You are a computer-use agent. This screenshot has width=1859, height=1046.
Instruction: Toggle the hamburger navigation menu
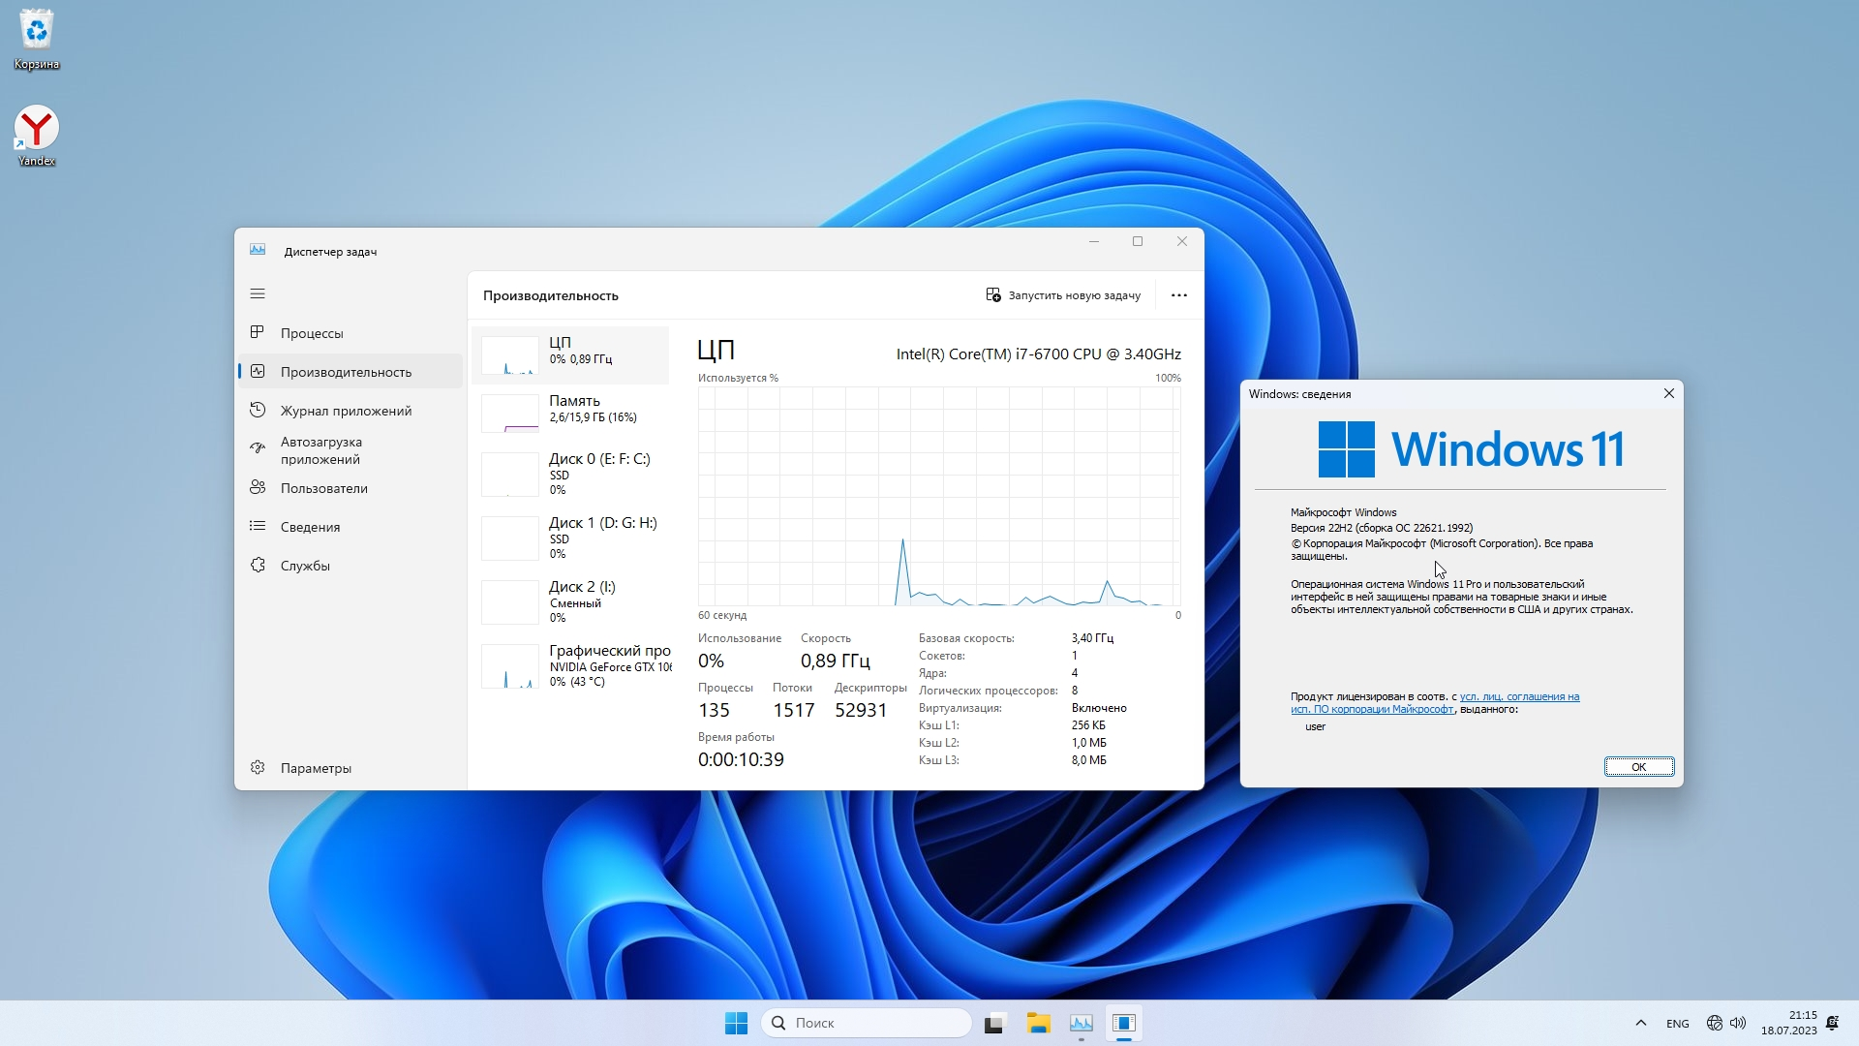pyautogui.click(x=258, y=293)
